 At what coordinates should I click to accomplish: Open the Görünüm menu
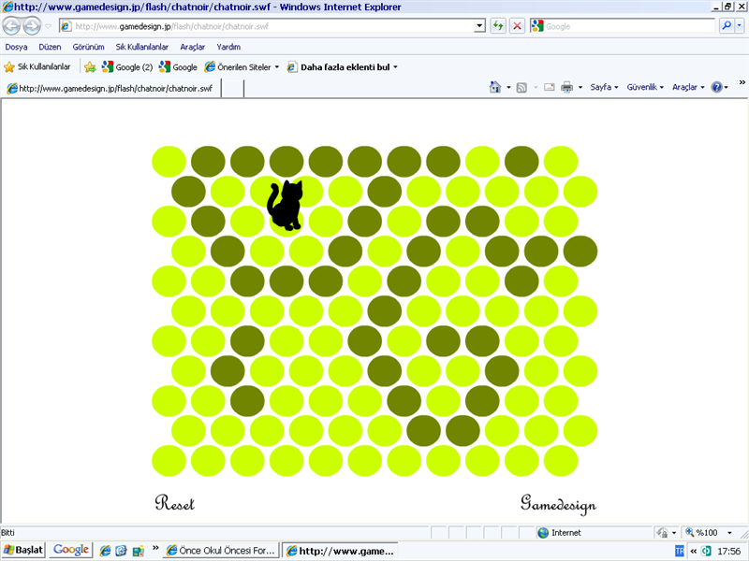coord(88,47)
